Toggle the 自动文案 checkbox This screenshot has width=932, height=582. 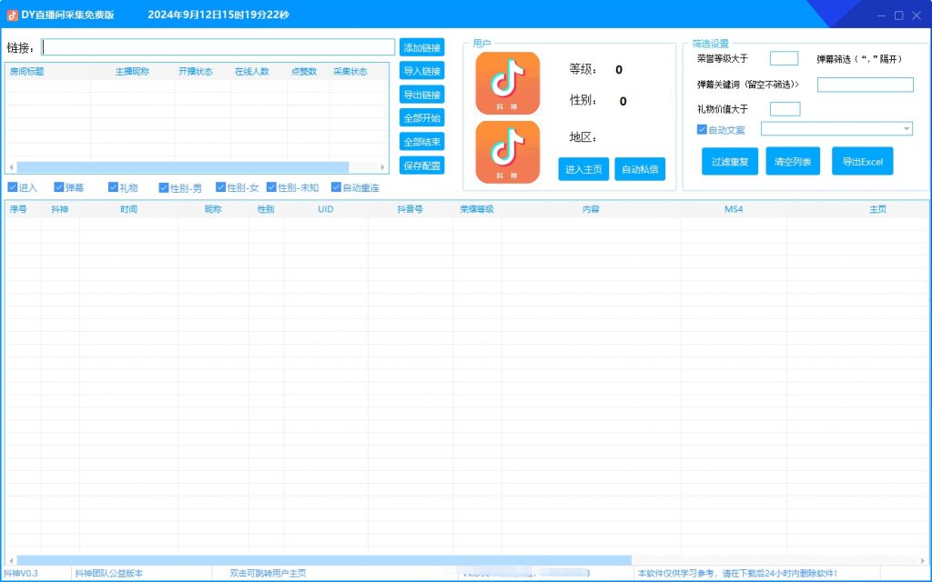(x=702, y=130)
